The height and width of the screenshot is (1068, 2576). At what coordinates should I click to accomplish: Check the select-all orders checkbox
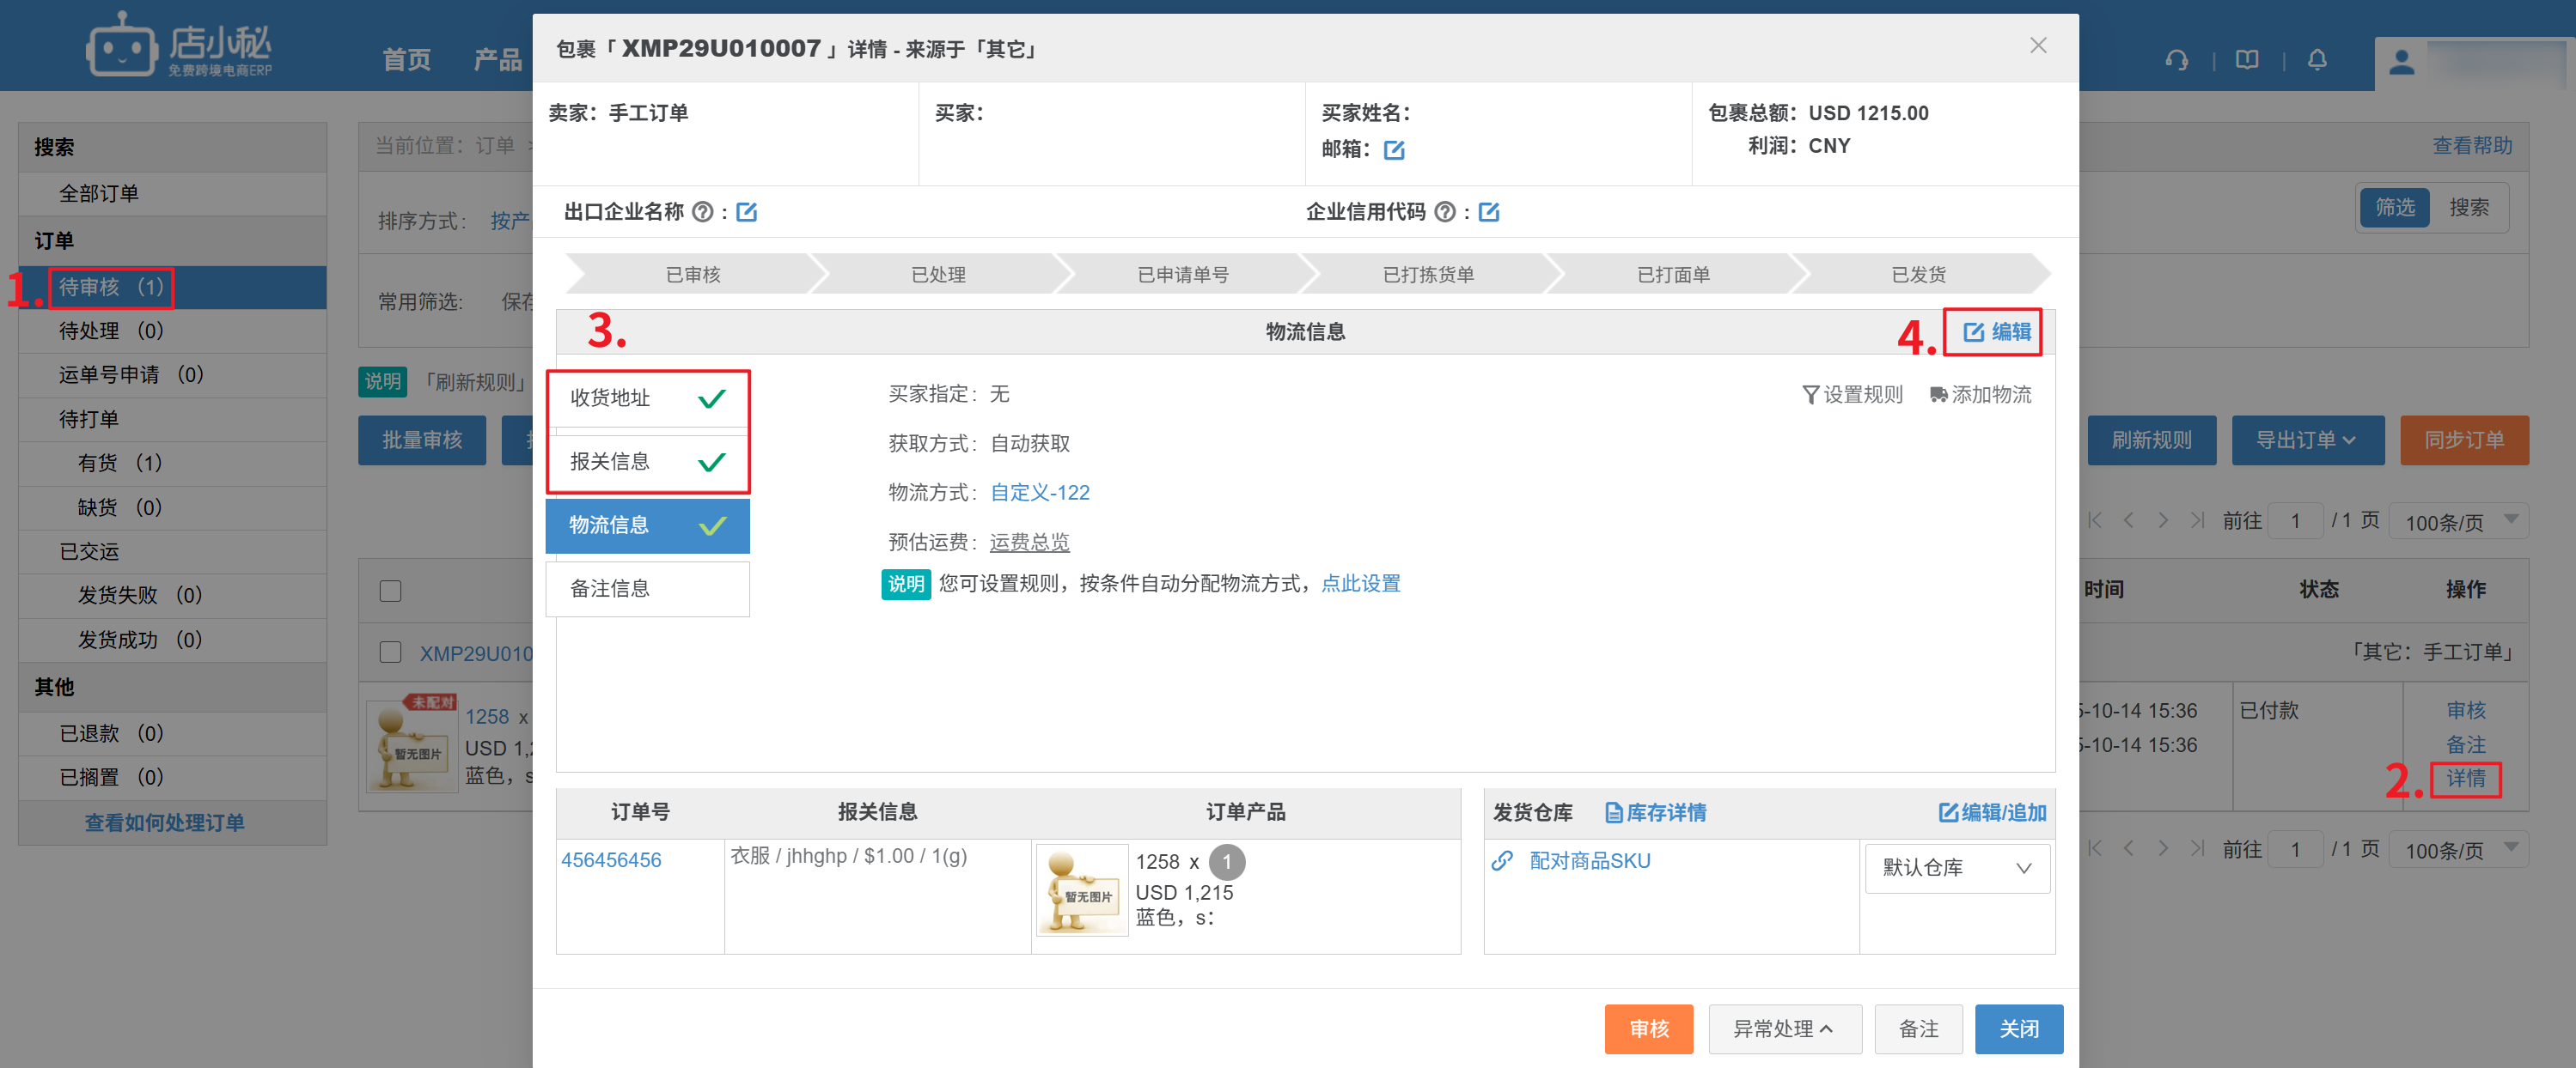pos(391,591)
